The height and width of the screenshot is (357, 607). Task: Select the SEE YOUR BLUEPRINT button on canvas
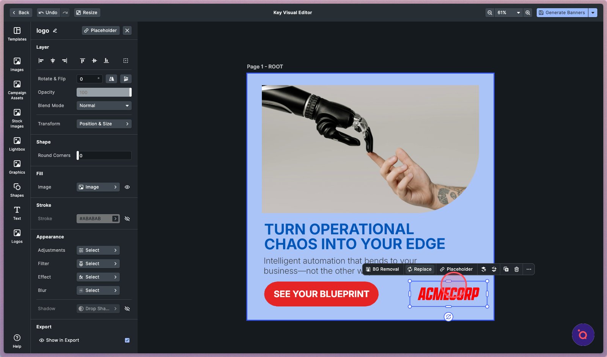[321, 294]
